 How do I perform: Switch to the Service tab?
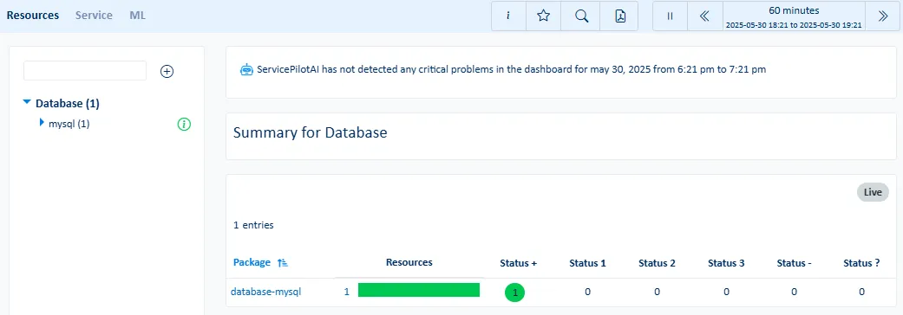click(94, 16)
